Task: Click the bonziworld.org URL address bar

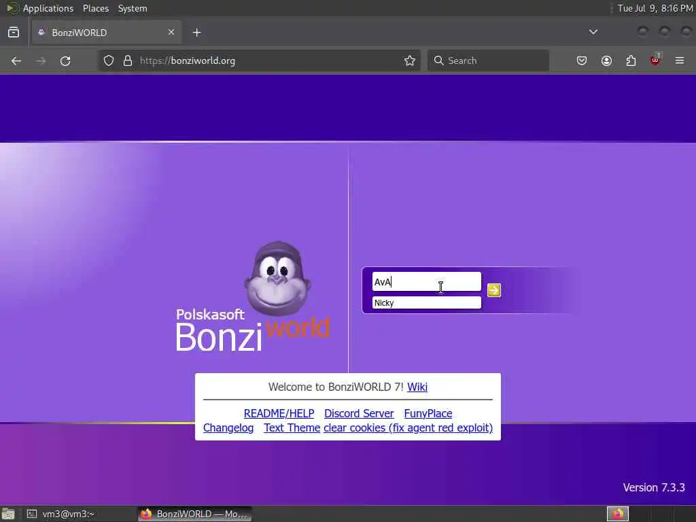Action: (x=260, y=60)
